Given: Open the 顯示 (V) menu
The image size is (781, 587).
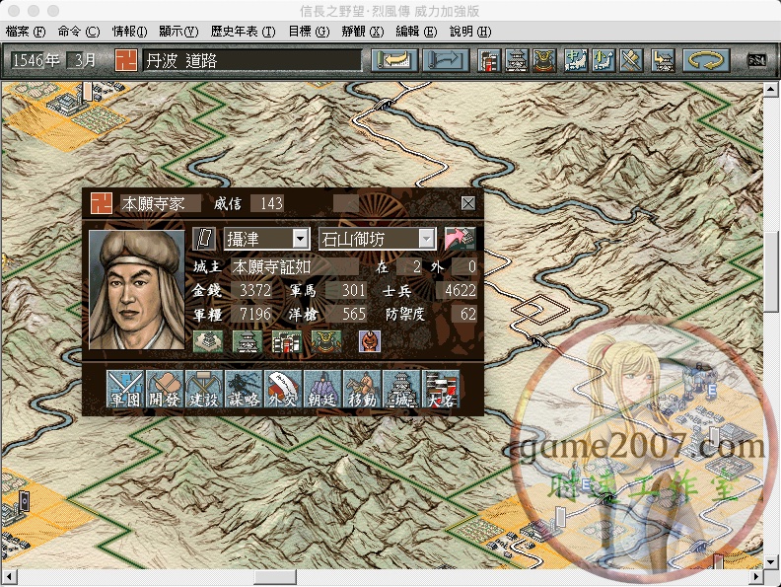Looking at the screenshot, I should pyautogui.click(x=178, y=32).
